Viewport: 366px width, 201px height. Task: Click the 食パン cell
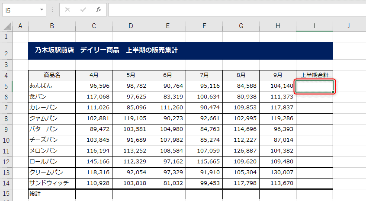pyautogui.click(x=52, y=97)
